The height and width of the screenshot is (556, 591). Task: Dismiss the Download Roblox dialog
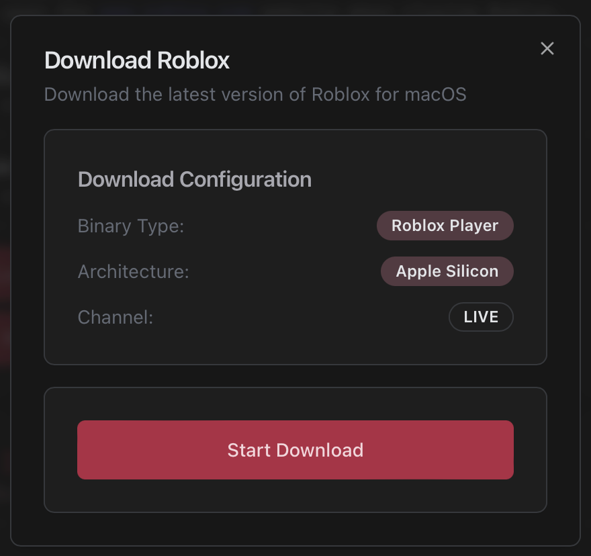[547, 48]
